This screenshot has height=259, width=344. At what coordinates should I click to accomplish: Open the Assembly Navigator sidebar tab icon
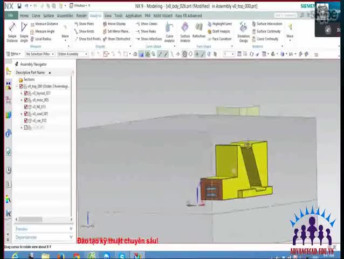point(8,72)
